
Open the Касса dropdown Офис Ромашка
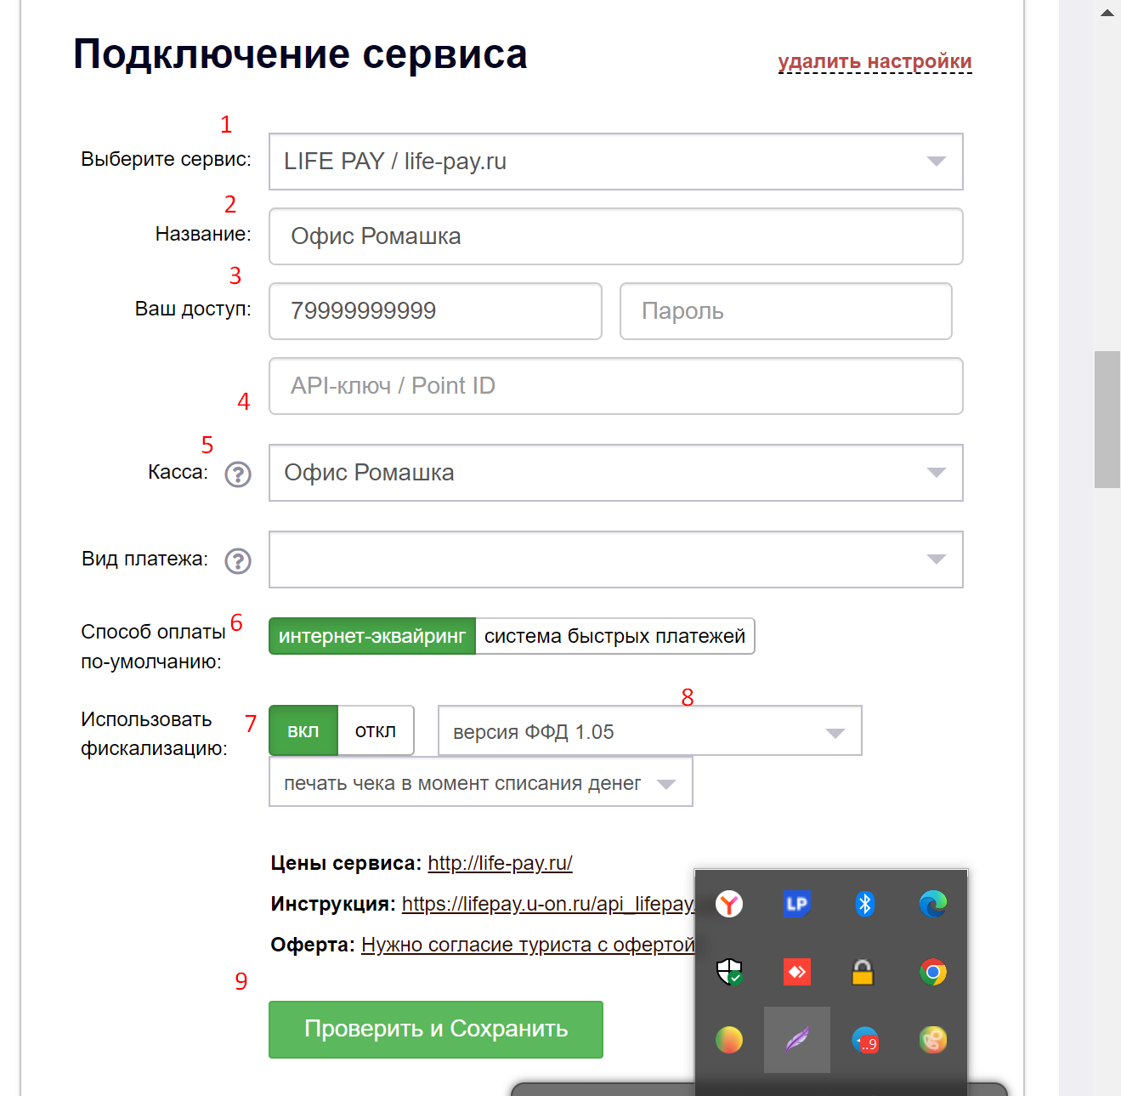click(x=616, y=473)
